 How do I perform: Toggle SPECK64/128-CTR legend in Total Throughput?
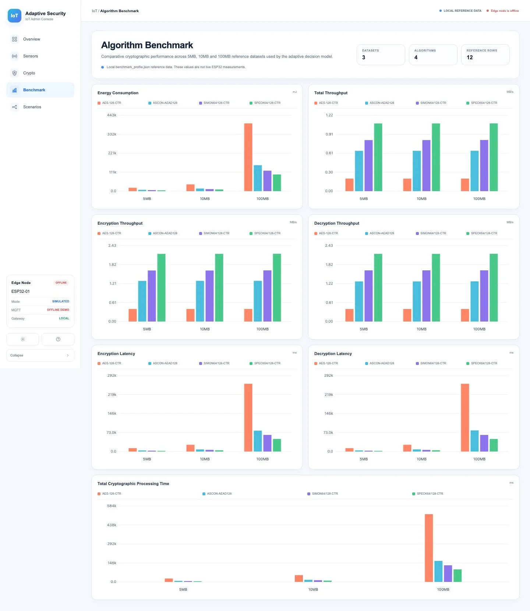pyautogui.click(x=481, y=103)
